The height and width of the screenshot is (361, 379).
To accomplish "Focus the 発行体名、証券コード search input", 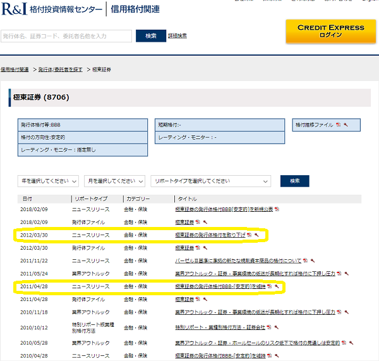I will click(66, 36).
